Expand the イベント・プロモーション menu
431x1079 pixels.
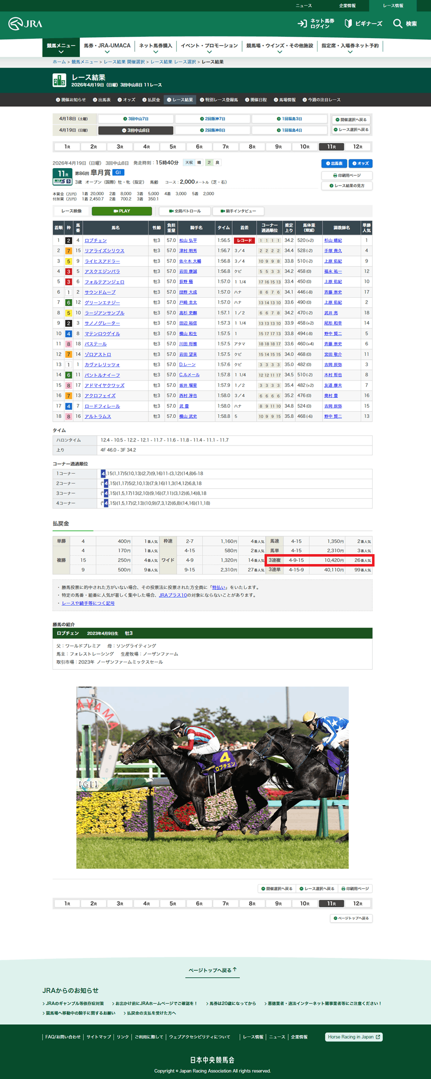(209, 48)
